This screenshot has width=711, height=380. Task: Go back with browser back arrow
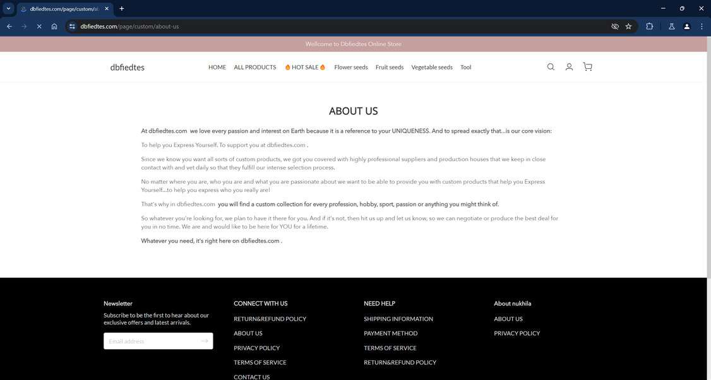click(x=9, y=27)
